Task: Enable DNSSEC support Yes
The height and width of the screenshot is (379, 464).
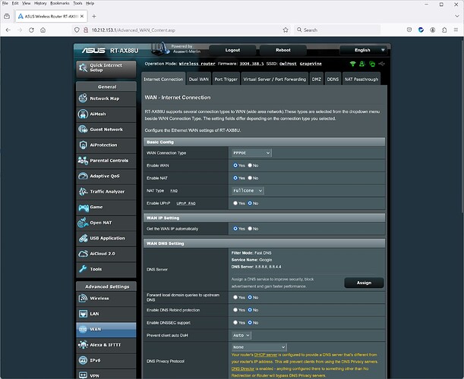Action: (x=235, y=323)
